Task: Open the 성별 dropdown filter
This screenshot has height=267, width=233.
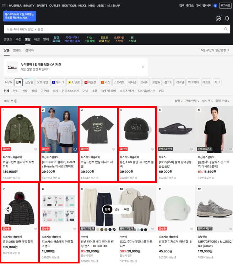Action: (x=178, y=101)
